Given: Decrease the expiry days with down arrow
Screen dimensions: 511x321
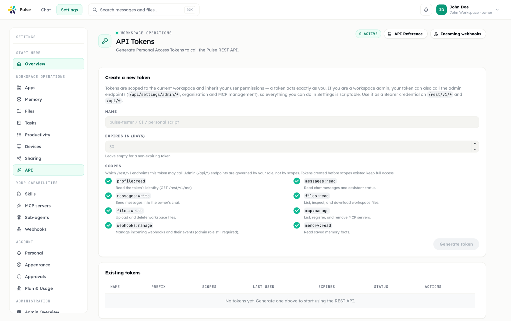Looking at the screenshot, I should coord(475,150).
